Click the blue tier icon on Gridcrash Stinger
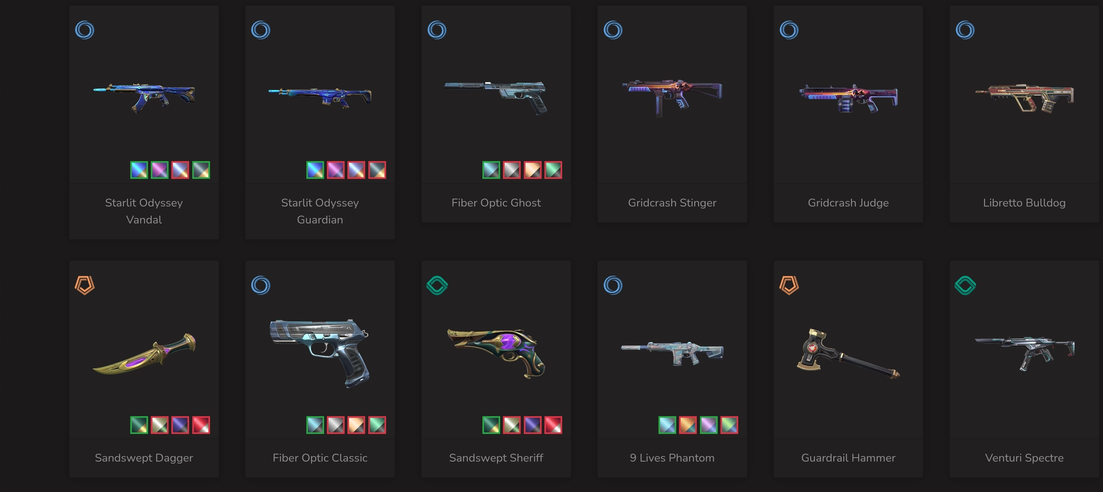Screen dimensions: 1103x492 [613, 30]
